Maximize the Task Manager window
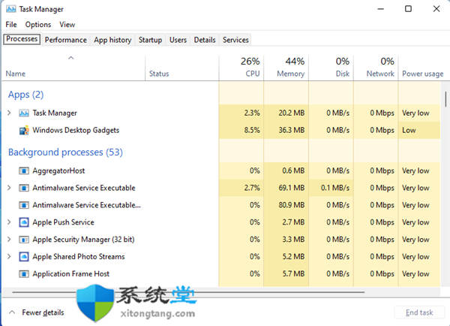 tap(408, 9)
